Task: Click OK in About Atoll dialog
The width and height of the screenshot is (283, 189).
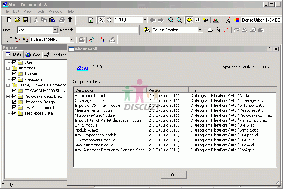Action: 173,175
